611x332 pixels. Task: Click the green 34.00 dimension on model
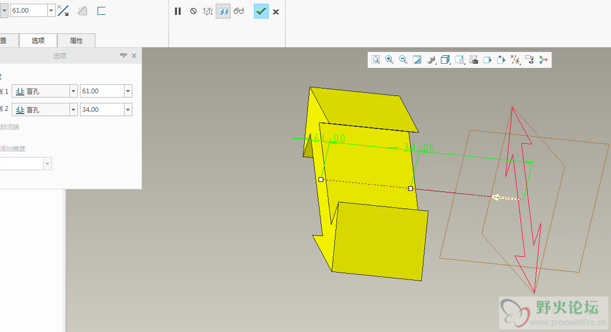pyautogui.click(x=419, y=147)
